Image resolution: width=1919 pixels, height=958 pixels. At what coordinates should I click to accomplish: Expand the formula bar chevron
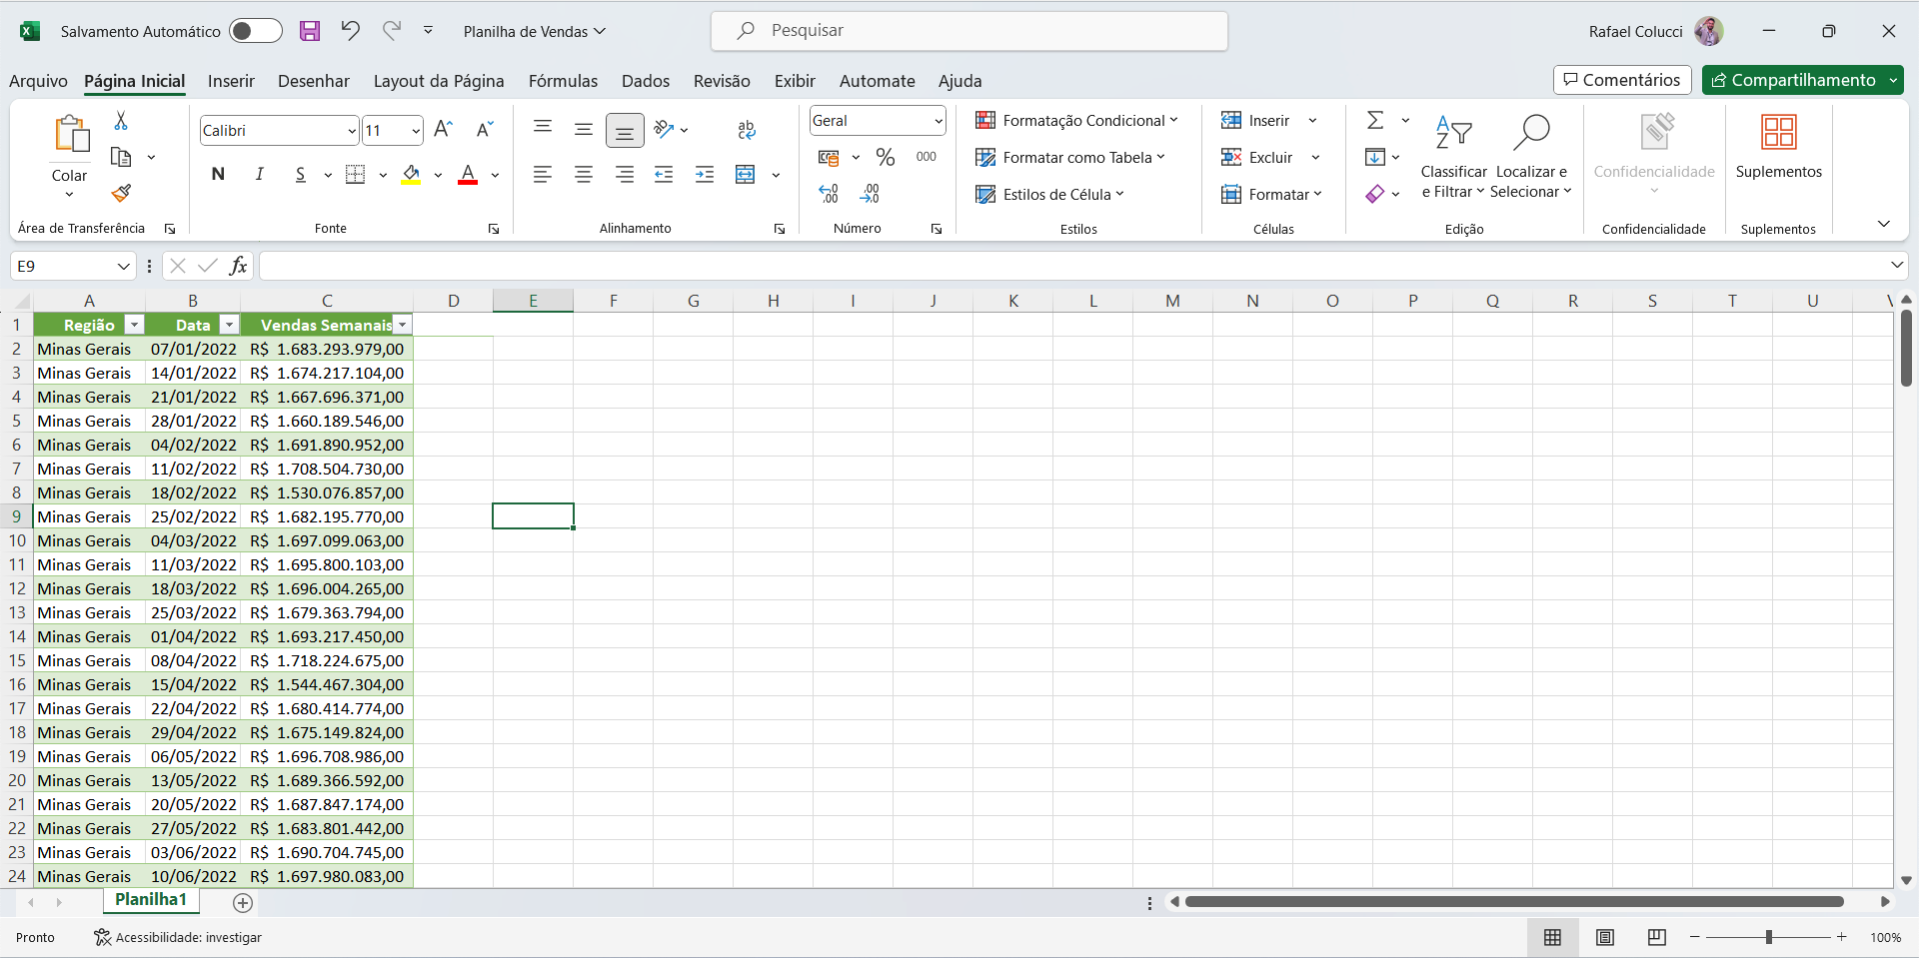pyautogui.click(x=1897, y=265)
